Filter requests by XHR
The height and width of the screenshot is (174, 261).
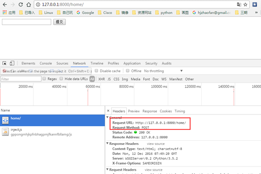click(102, 79)
